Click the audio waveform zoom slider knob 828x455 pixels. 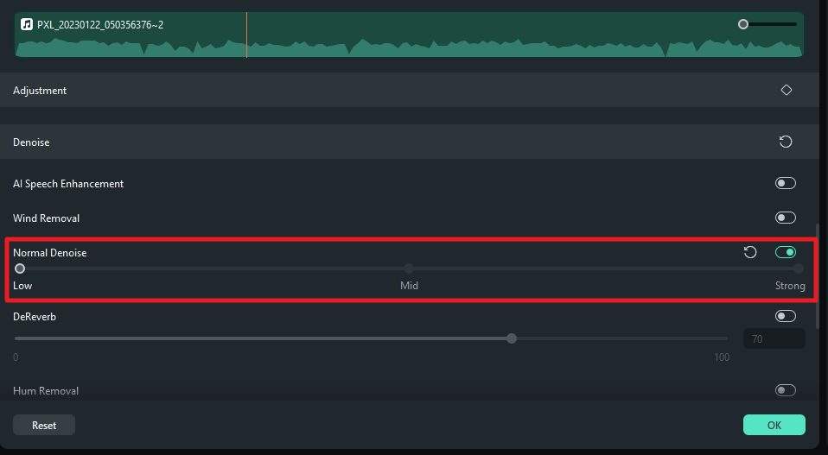(743, 24)
